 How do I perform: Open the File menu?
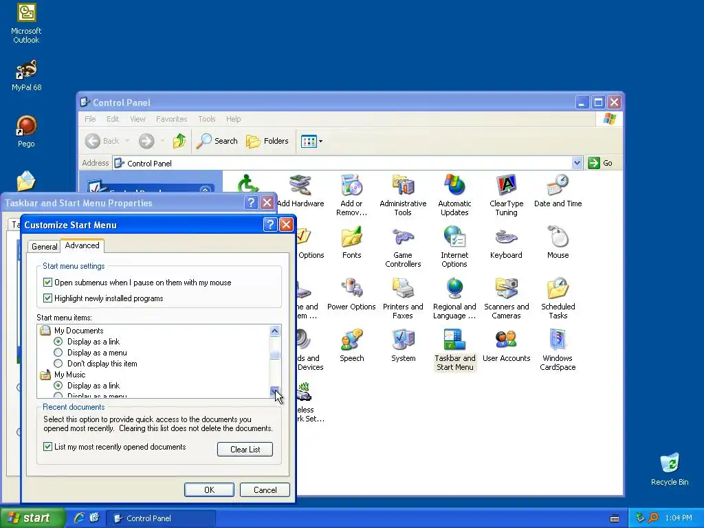[90, 119]
